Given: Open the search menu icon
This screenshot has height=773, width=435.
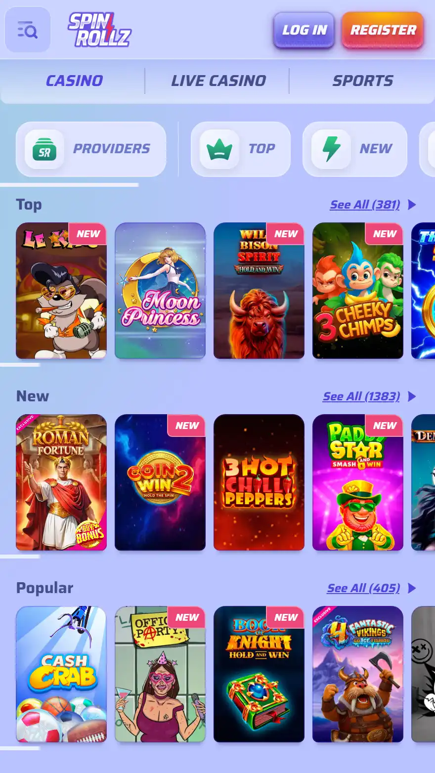Looking at the screenshot, I should (x=28, y=30).
